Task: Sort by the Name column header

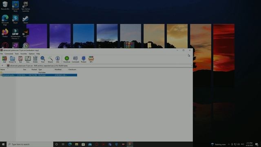Action: pos(3,69)
